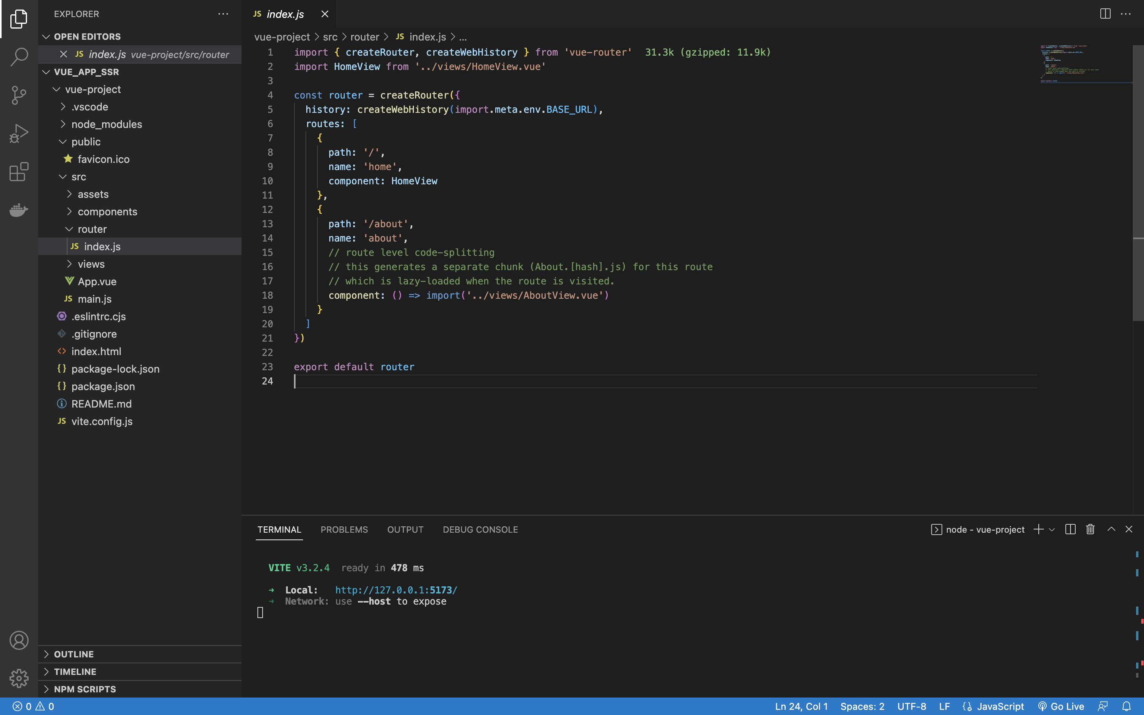Collapse the VUE_APP_SSR workspace section

pos(140,72)
